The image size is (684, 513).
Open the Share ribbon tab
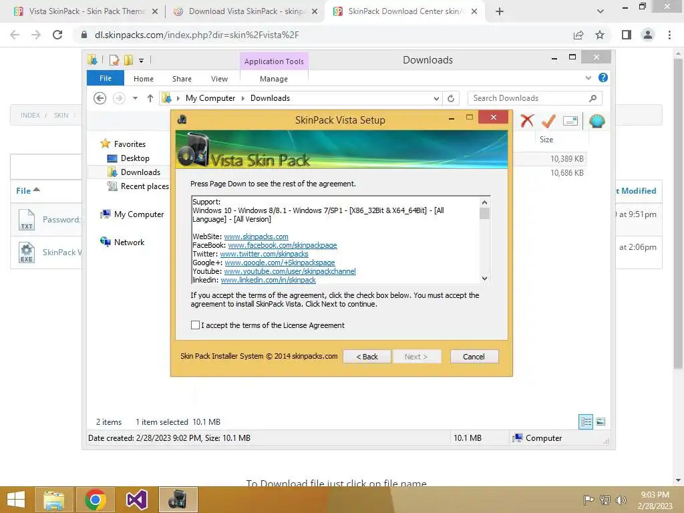(x=182, y=79)
